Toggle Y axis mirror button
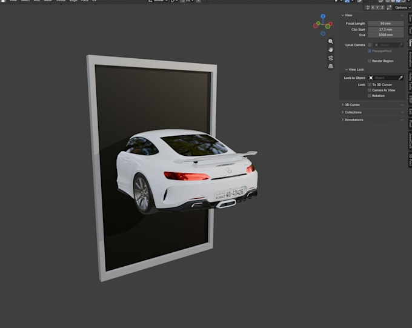 click(377, 8)
